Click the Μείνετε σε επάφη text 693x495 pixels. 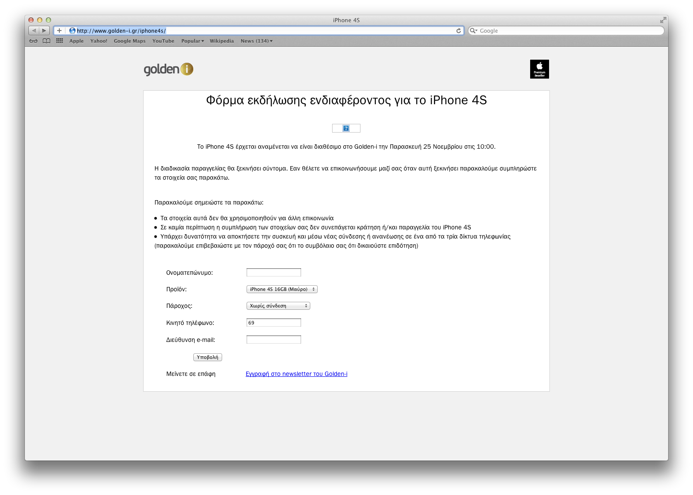[191, 374]
